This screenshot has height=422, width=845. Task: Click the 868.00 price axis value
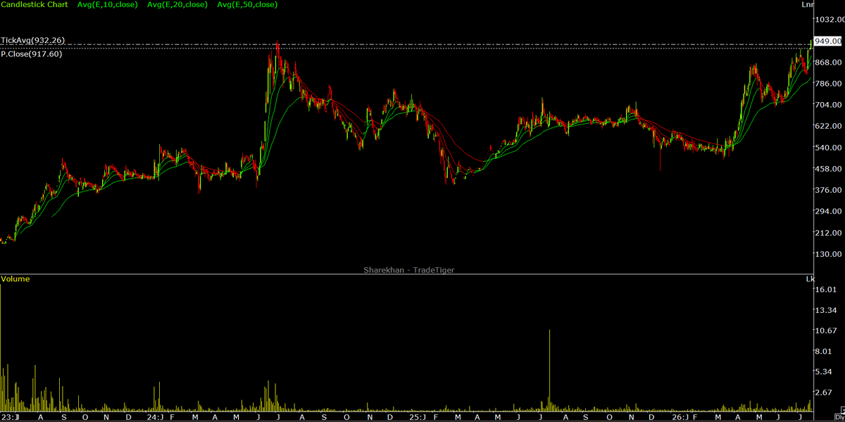pyautogui.click(x=829, y=63)
